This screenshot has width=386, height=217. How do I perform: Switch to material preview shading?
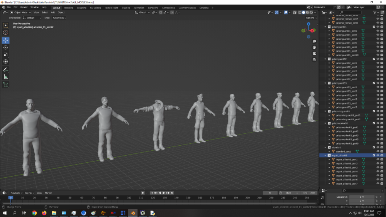308,12
